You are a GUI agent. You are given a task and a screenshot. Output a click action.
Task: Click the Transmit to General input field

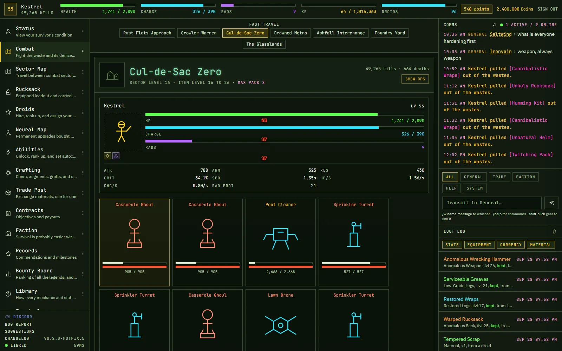pyautogui.click(x=492, y=203)
